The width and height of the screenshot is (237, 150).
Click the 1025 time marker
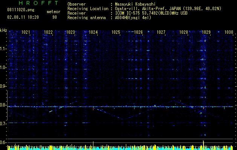pos(116,32)
